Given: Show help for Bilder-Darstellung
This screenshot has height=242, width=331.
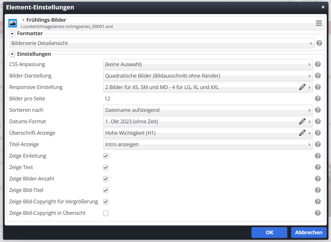Looking at the screenshot, I should click(x=318, y=76).
